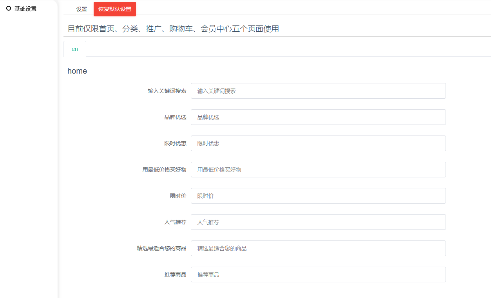Focus the 用最低价格买好物 text field
The height and width of the screenshot is (298, 491).
click(318, 170)
